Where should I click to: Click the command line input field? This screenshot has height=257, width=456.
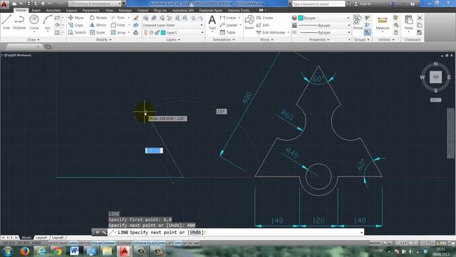click(x=236, y=232)
